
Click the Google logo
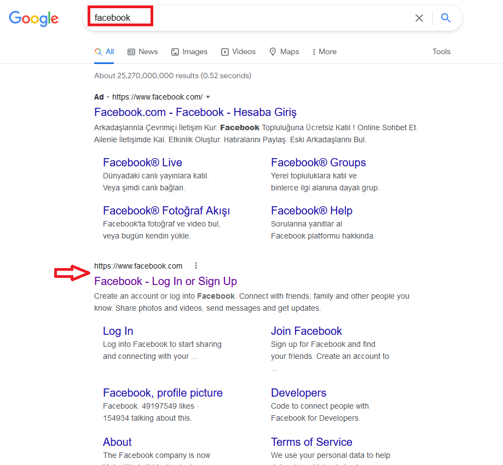(x=33, y=19)
